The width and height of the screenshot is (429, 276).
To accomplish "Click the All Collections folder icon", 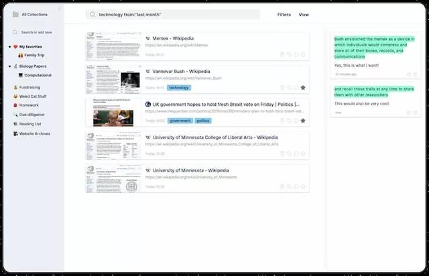I will tap(15, 14).
